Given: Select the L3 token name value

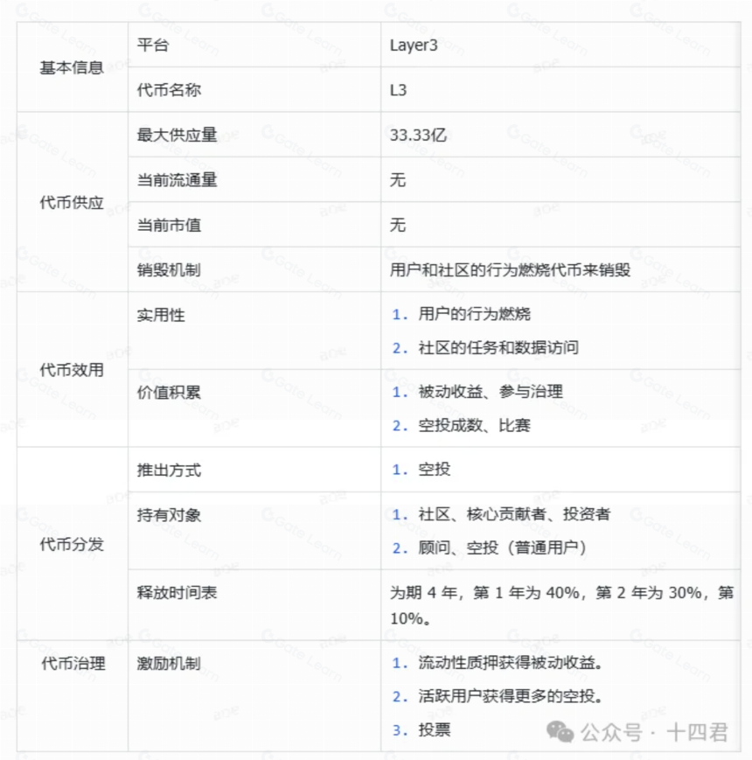Looking at the screenshot, I should pos(398,90).
